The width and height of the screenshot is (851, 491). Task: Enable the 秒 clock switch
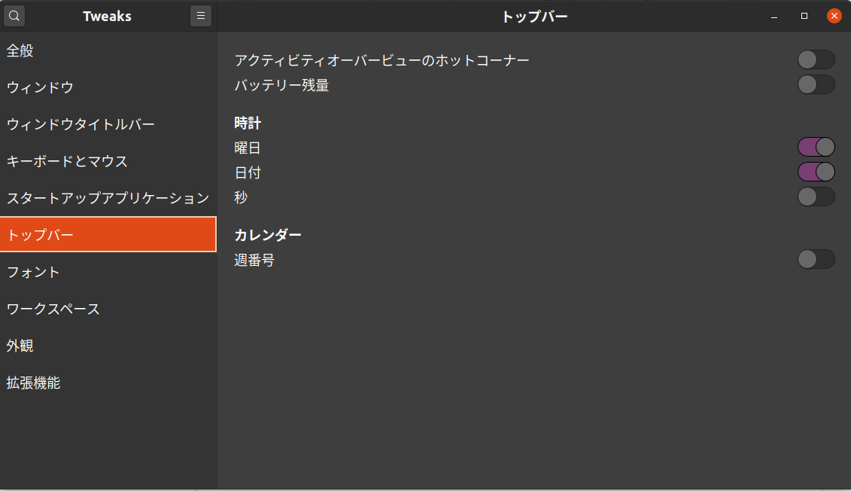816,197
